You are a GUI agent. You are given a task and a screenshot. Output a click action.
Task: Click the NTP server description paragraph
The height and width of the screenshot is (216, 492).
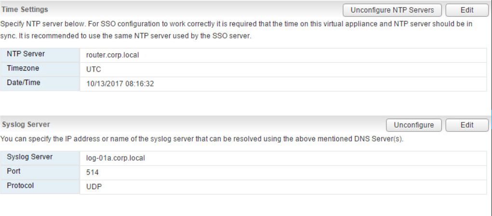tap(236, 30)
